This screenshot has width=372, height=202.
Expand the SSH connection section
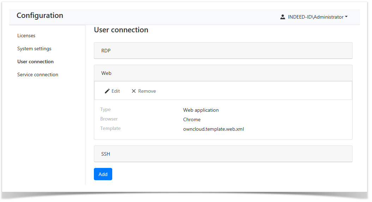[223, 154]
